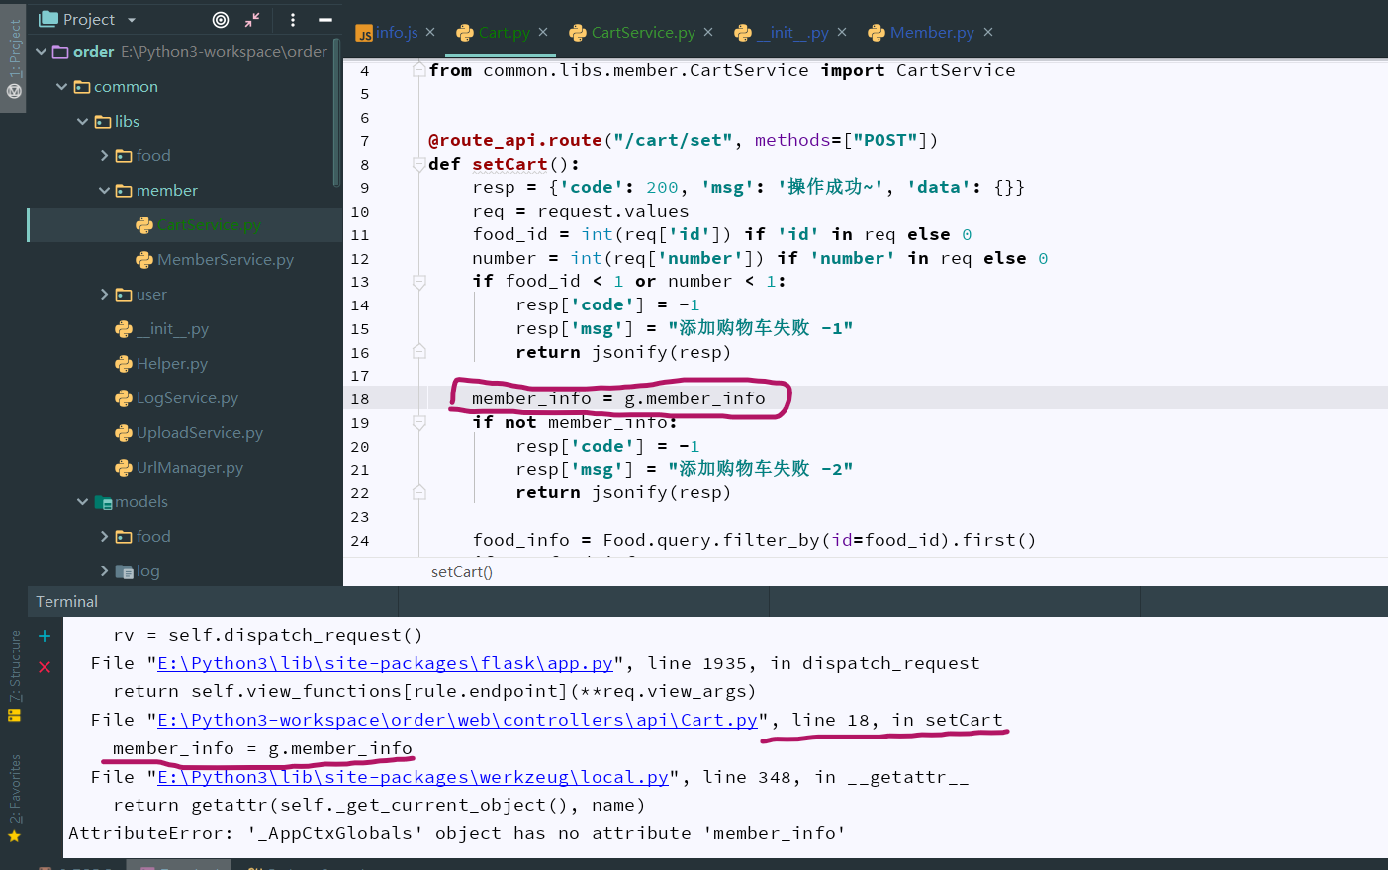Select MemberService.py in the project tree

pyautogui.click(x=226, y=259)
